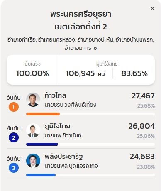Open the พลังประชารัฐ candidate photo
The height and width of the screenshot is (191, 161).
pos(33,161)
